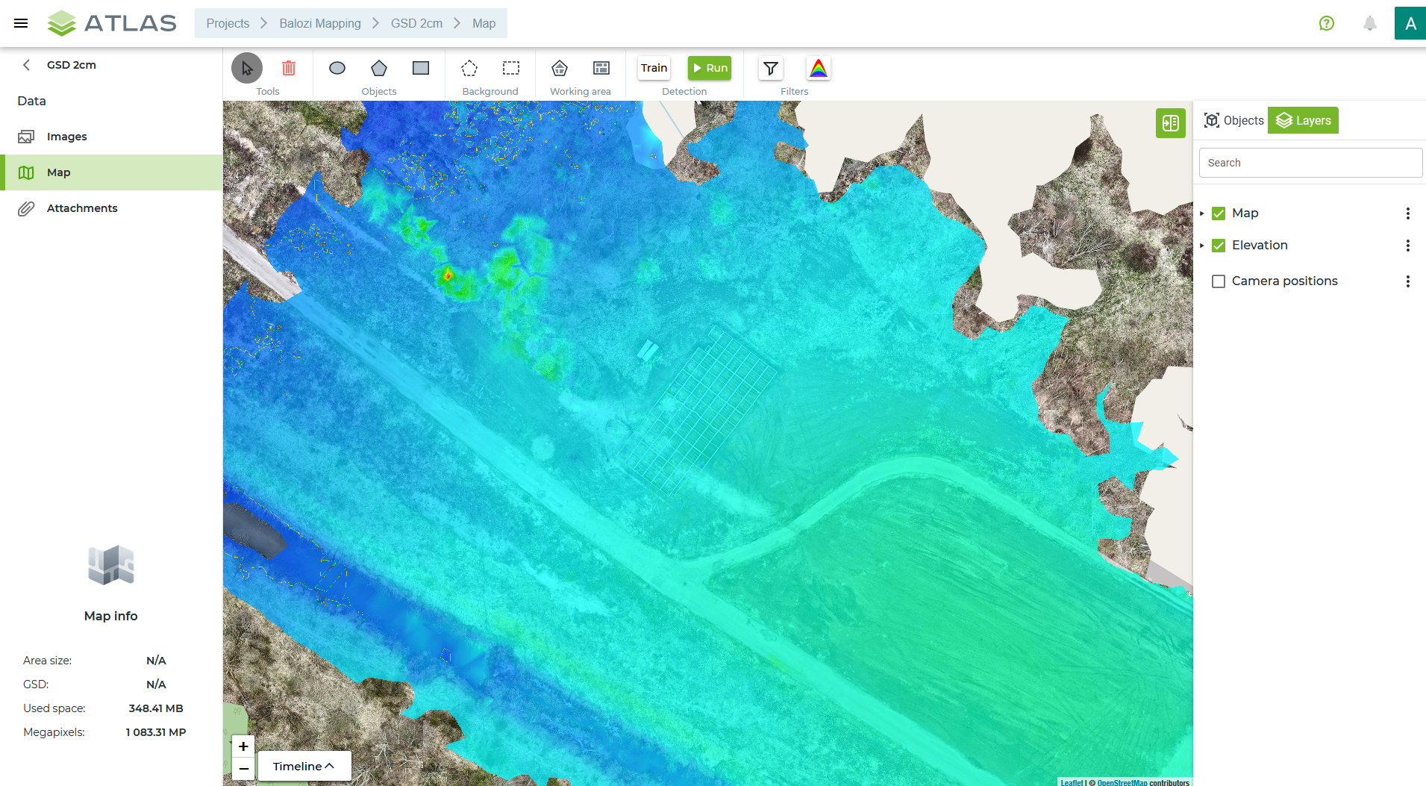The image size is (1426, 786).
Task: Open the rainbow color filter icon
Action: pos(819,68)
